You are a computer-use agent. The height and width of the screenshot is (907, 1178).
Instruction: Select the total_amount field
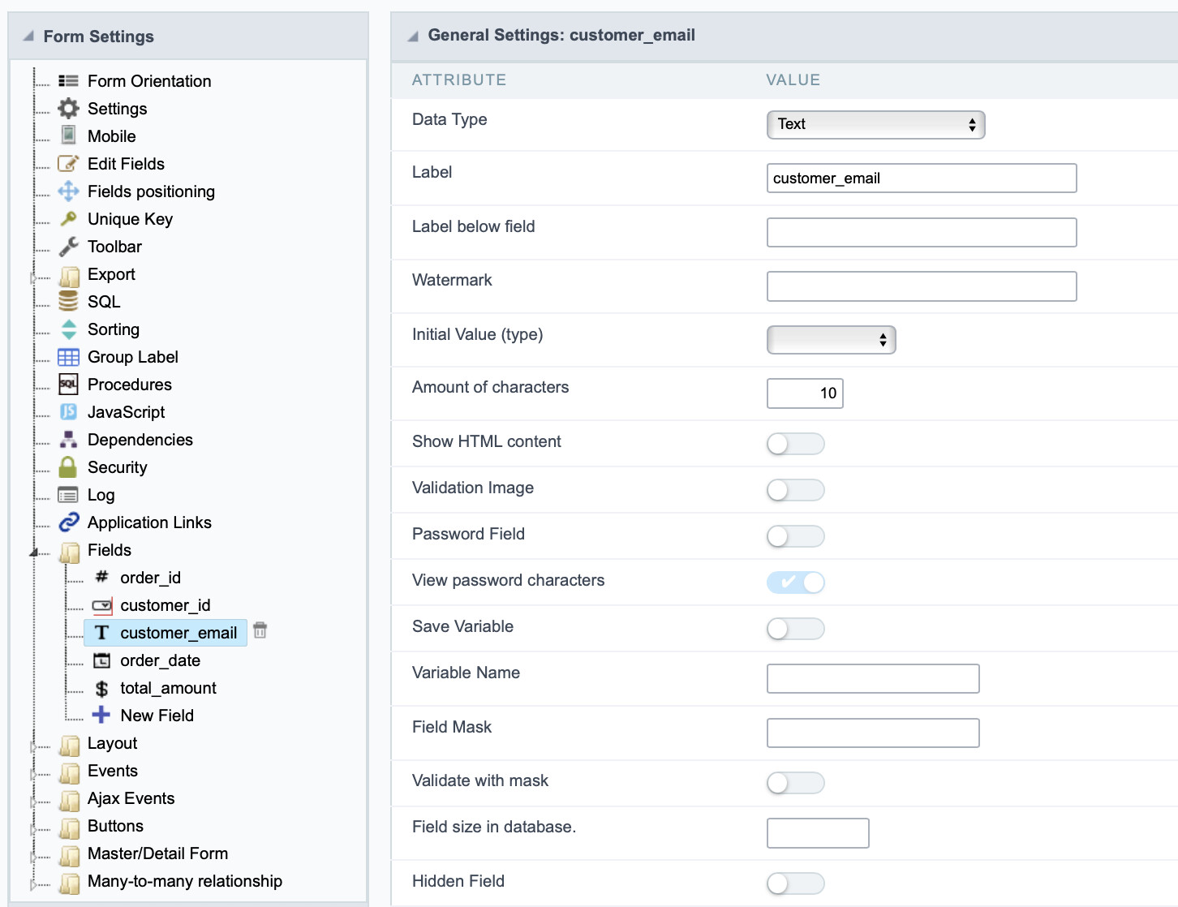(x=168, y=688)
